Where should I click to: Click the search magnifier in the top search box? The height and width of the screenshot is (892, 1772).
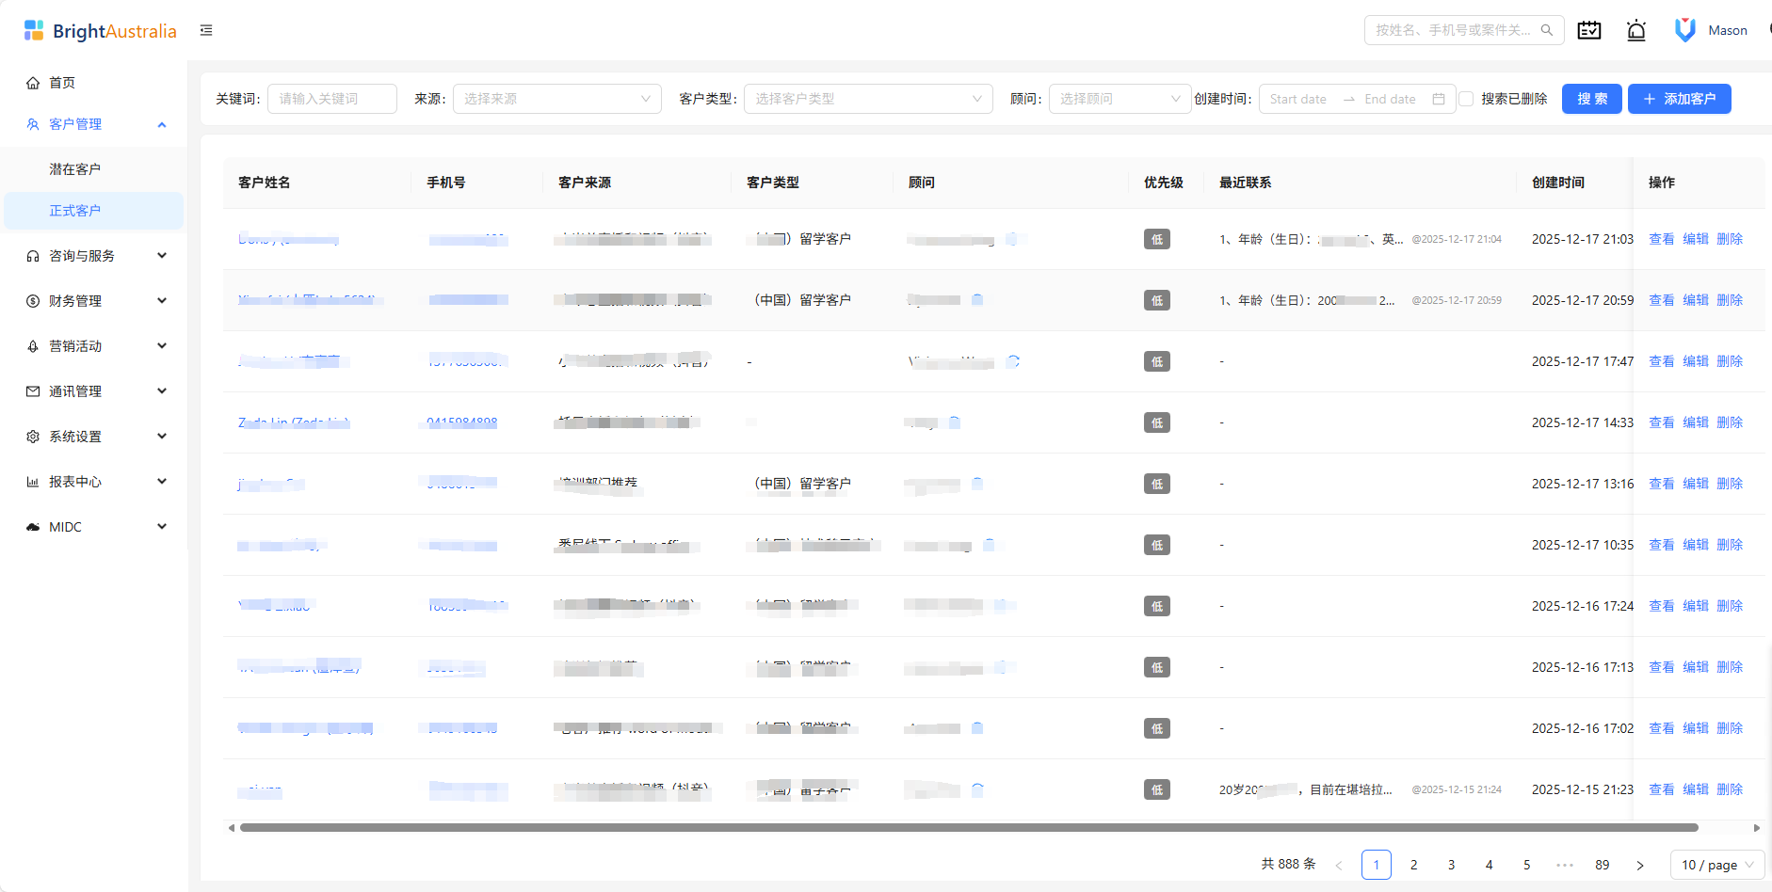tap(1548, 29)
